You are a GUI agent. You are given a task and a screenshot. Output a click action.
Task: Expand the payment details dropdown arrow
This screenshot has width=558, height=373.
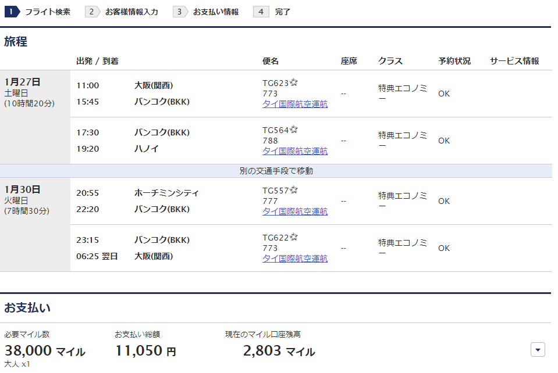click(538, 350)
